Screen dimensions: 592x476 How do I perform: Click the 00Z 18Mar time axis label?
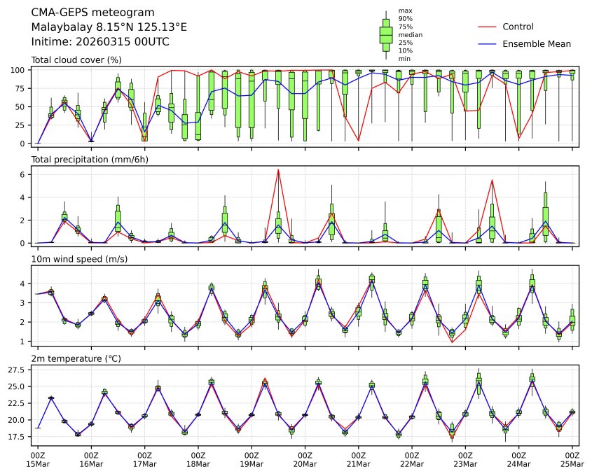[198, 459]
